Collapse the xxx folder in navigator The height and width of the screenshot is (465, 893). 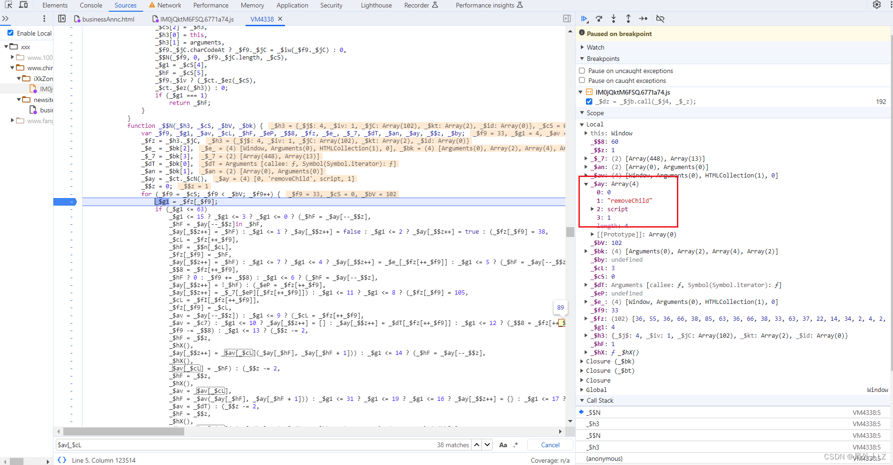6,47
